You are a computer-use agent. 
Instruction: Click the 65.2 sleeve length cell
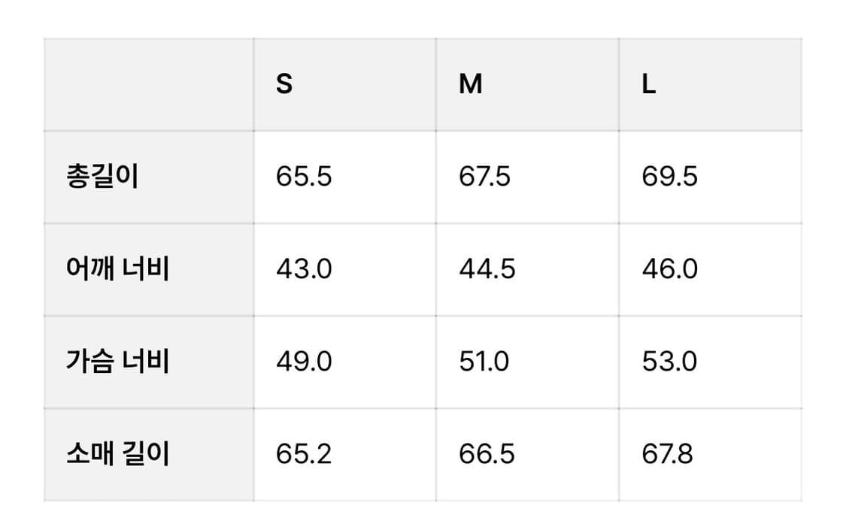[x=344, y=455]
